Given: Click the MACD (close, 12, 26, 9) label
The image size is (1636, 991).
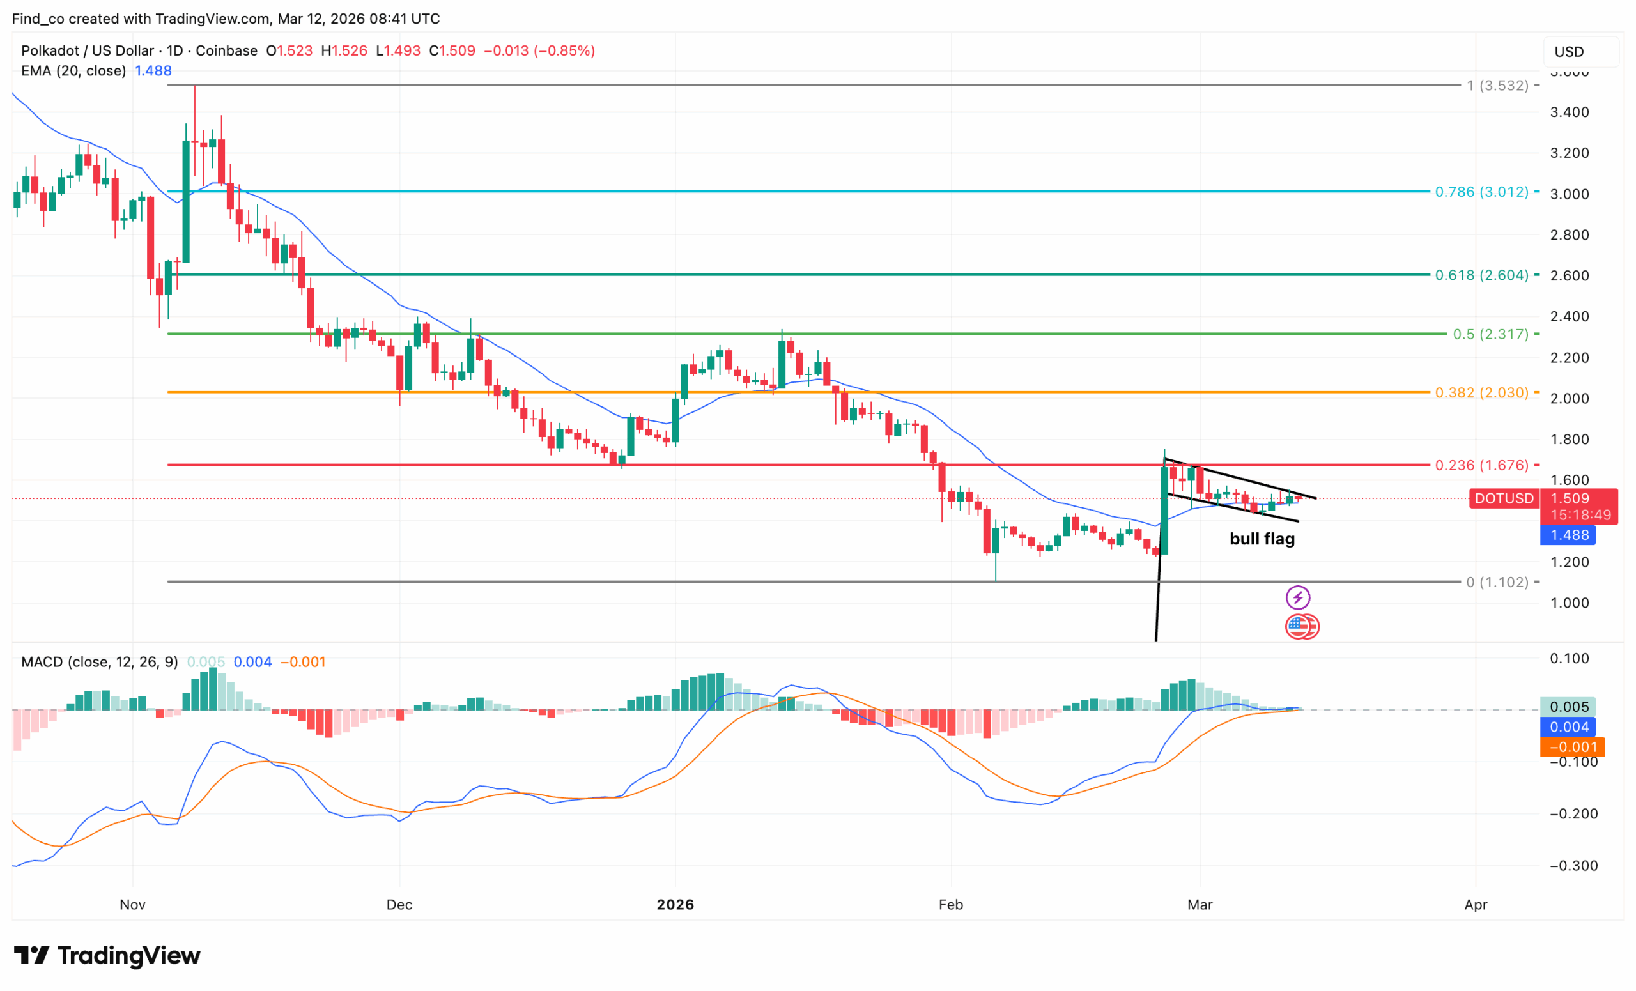Looking at the screenshot, I should (x=100, y=662).
